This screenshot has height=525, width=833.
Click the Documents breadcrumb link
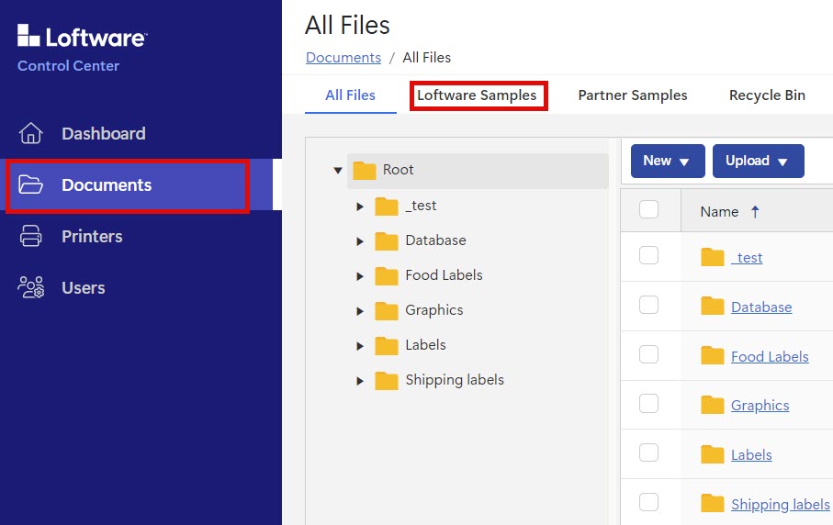click(x=343, y=58)
